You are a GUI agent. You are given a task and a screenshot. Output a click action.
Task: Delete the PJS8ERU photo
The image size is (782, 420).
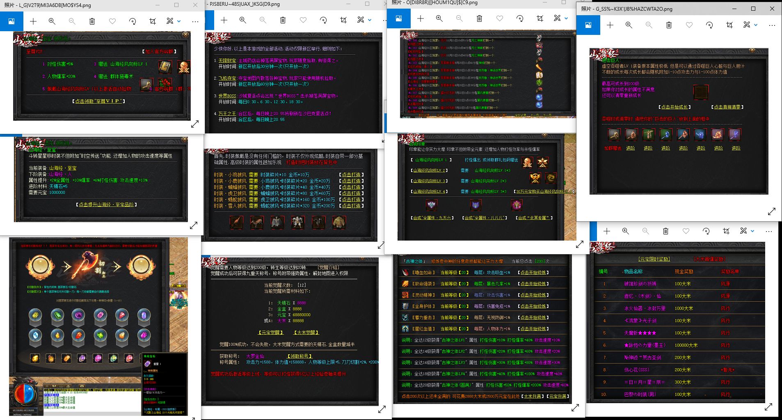283,20
